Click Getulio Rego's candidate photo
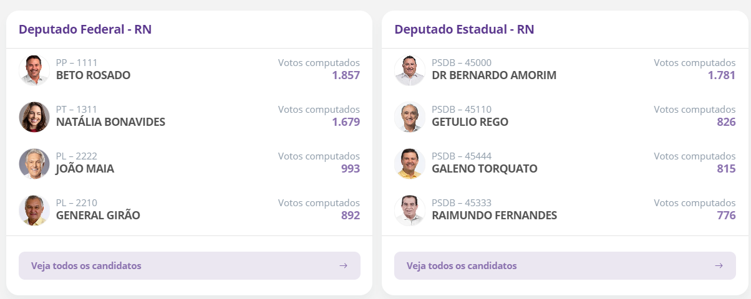The height and width of the screenshot is (299, 751). tap(410, 116)
